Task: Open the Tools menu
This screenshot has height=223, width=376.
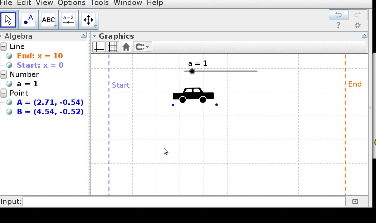Action: (99, 3)
